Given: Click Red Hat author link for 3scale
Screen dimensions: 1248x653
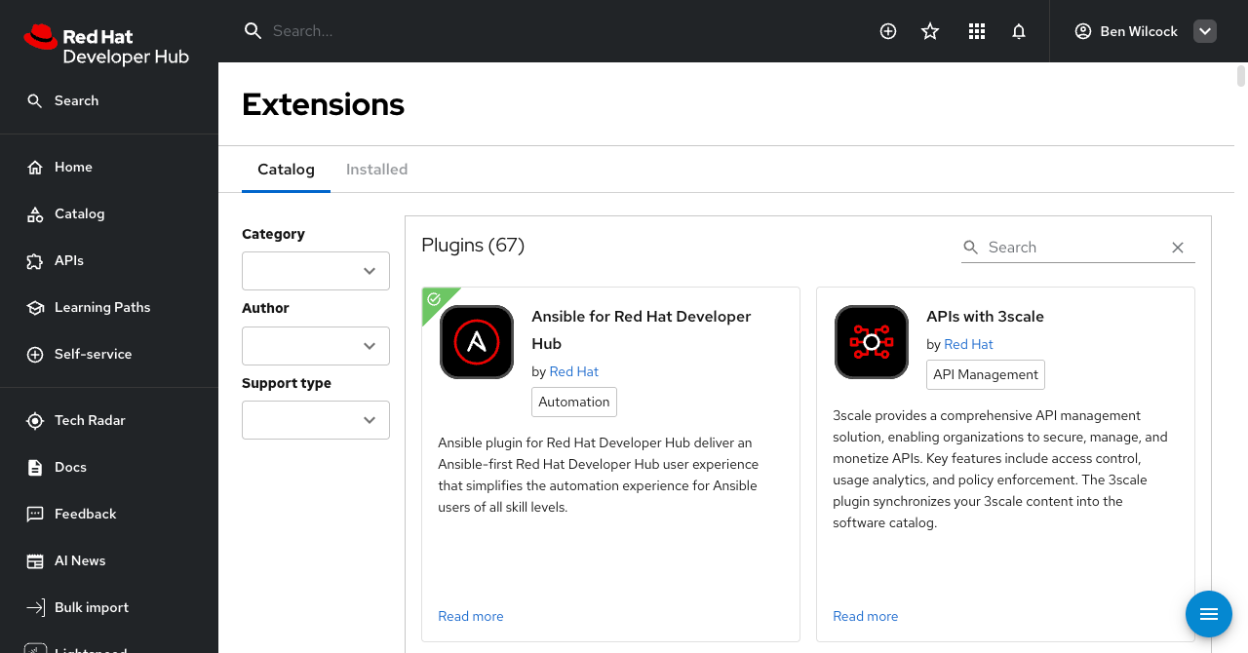Looking at the screenshot, I should click(x=968, y=344).
